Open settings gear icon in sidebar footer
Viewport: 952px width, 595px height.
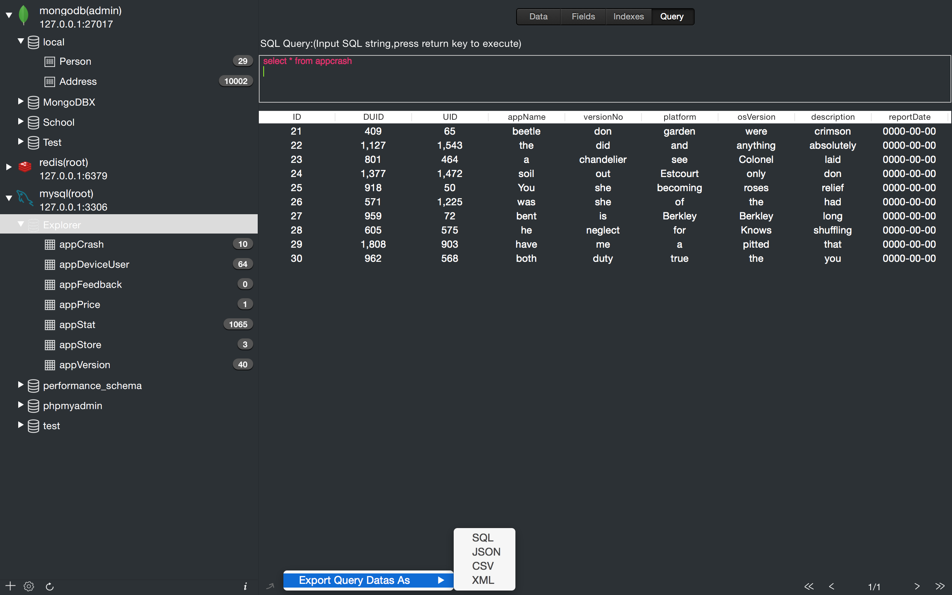29,586
